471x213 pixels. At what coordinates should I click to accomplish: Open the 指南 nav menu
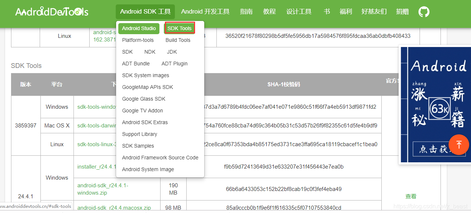click(246, 12)
